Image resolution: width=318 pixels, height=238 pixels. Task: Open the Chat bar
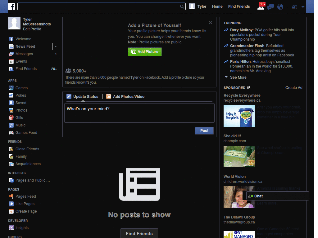pyautogui.click(x=277, y=196)
